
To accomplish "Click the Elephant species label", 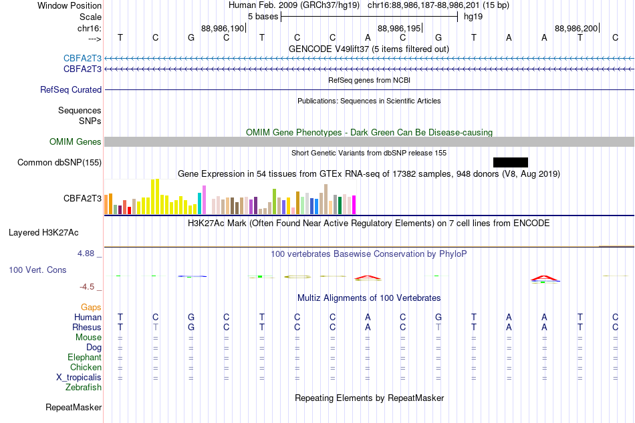I will [x=85, y=357].
